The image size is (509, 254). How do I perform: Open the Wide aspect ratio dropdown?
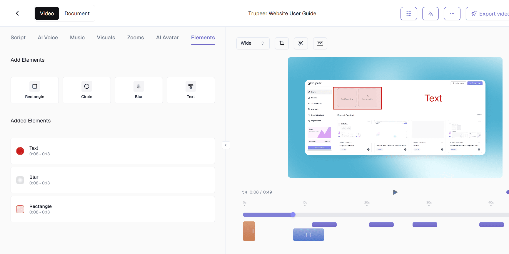point(253,43)
